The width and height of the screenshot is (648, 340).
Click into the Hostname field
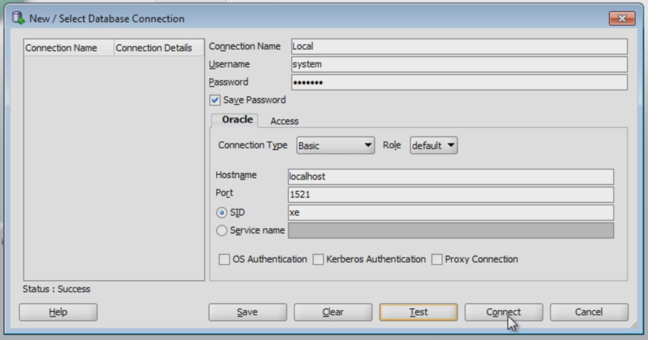(451, 177)
